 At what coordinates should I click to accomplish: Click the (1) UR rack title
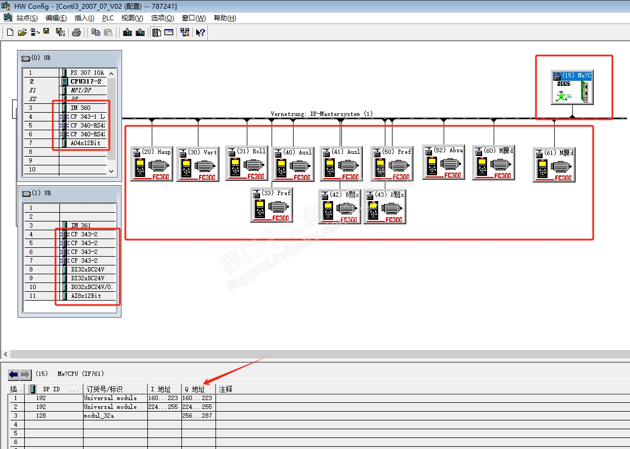41,193
